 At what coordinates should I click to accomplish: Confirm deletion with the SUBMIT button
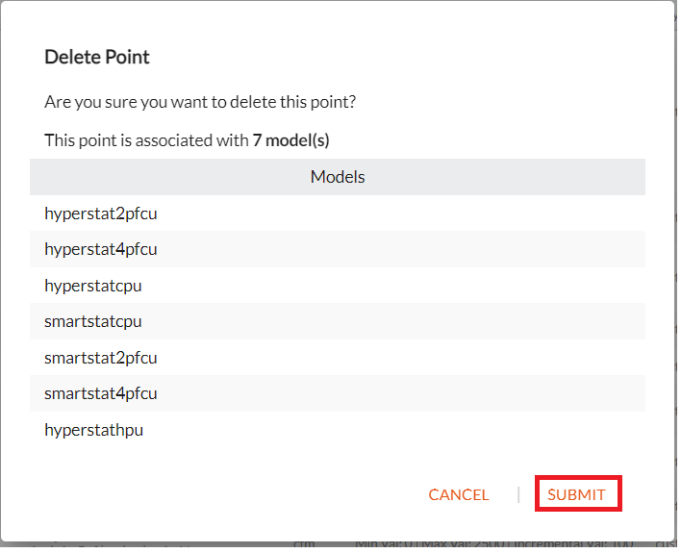(x=578, y=494)
